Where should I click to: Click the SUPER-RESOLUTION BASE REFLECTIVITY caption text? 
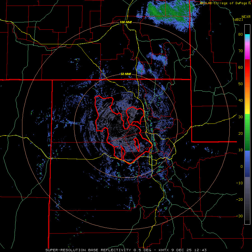(x=88, y=250)
